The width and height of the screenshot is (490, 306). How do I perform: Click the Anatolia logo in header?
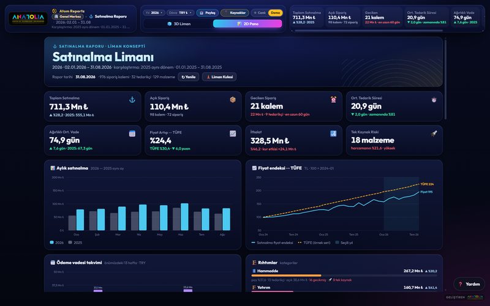28,18
